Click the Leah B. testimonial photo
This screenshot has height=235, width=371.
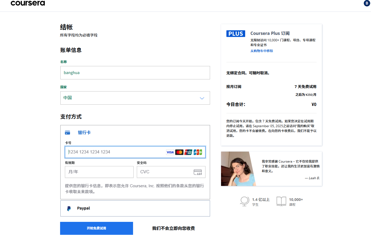(x=238, y=169)
